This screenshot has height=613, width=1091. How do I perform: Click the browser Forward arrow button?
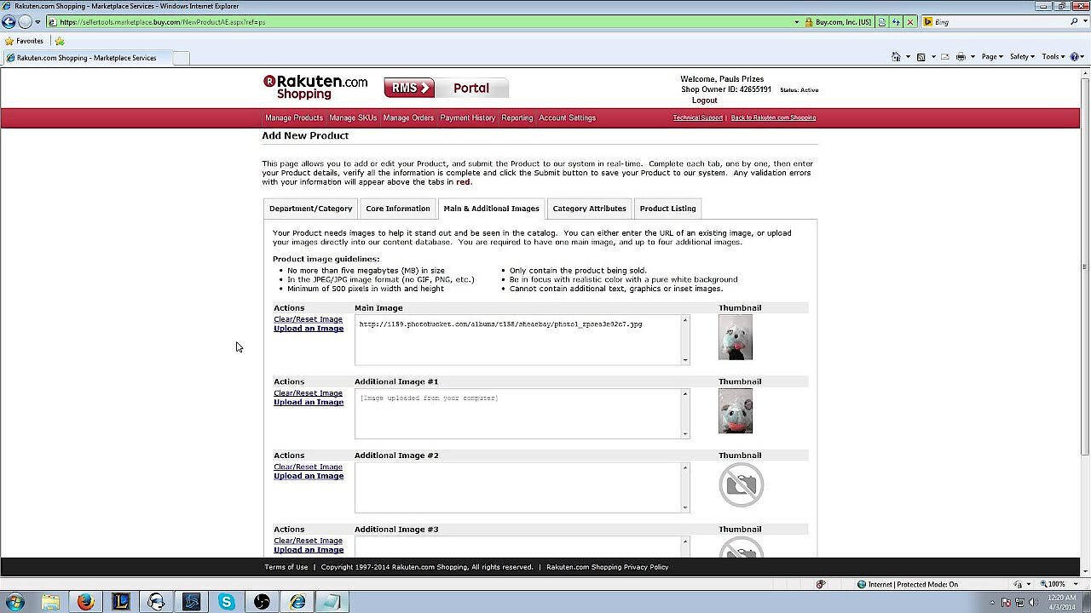[x=25, y=22]
